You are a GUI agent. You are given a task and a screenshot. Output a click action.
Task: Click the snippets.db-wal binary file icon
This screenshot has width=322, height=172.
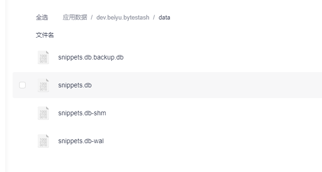(43, 141)
